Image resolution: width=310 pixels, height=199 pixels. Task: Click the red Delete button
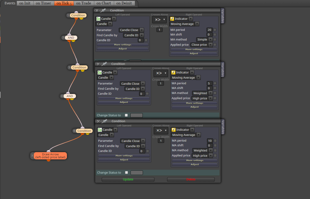pyautogui.click(x=191, y=179)
